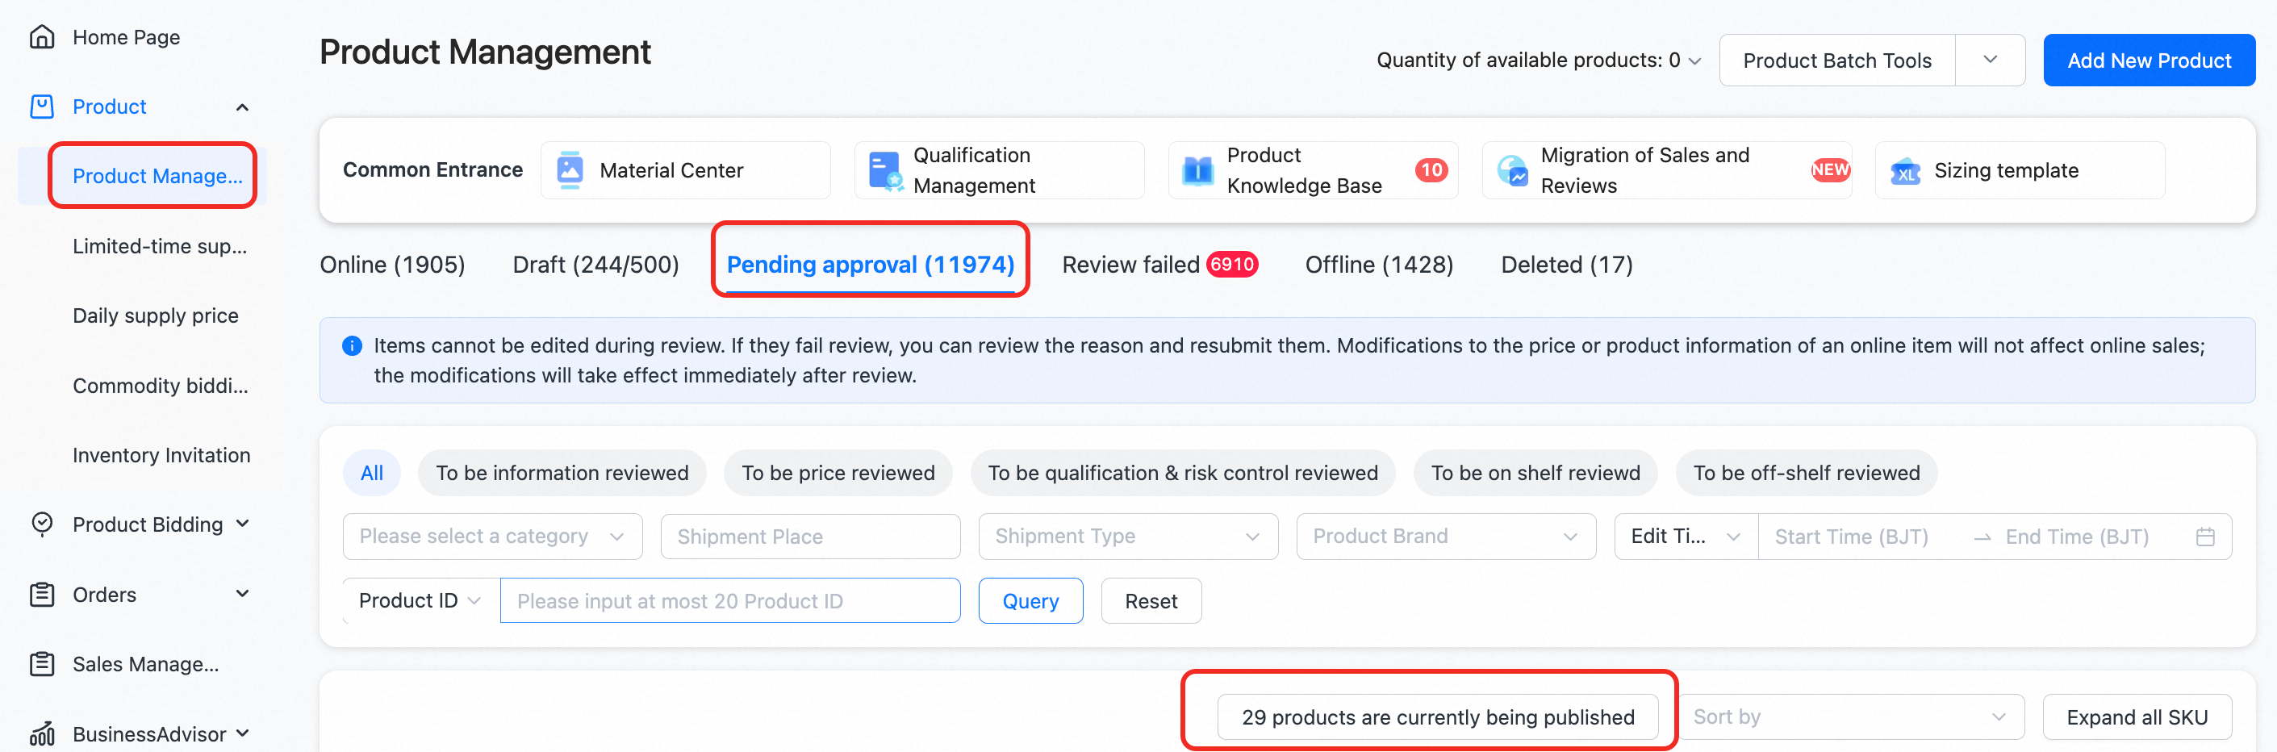Open the 'Please select a category' dropdown
This screenshot has width=2277, height=752.
pyautogui.click(x=491, y=537)
